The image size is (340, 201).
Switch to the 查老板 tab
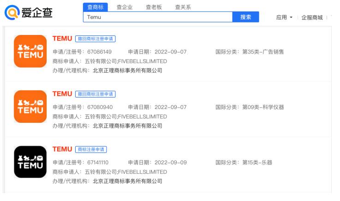pyautogui.click(x=154, y=7)
